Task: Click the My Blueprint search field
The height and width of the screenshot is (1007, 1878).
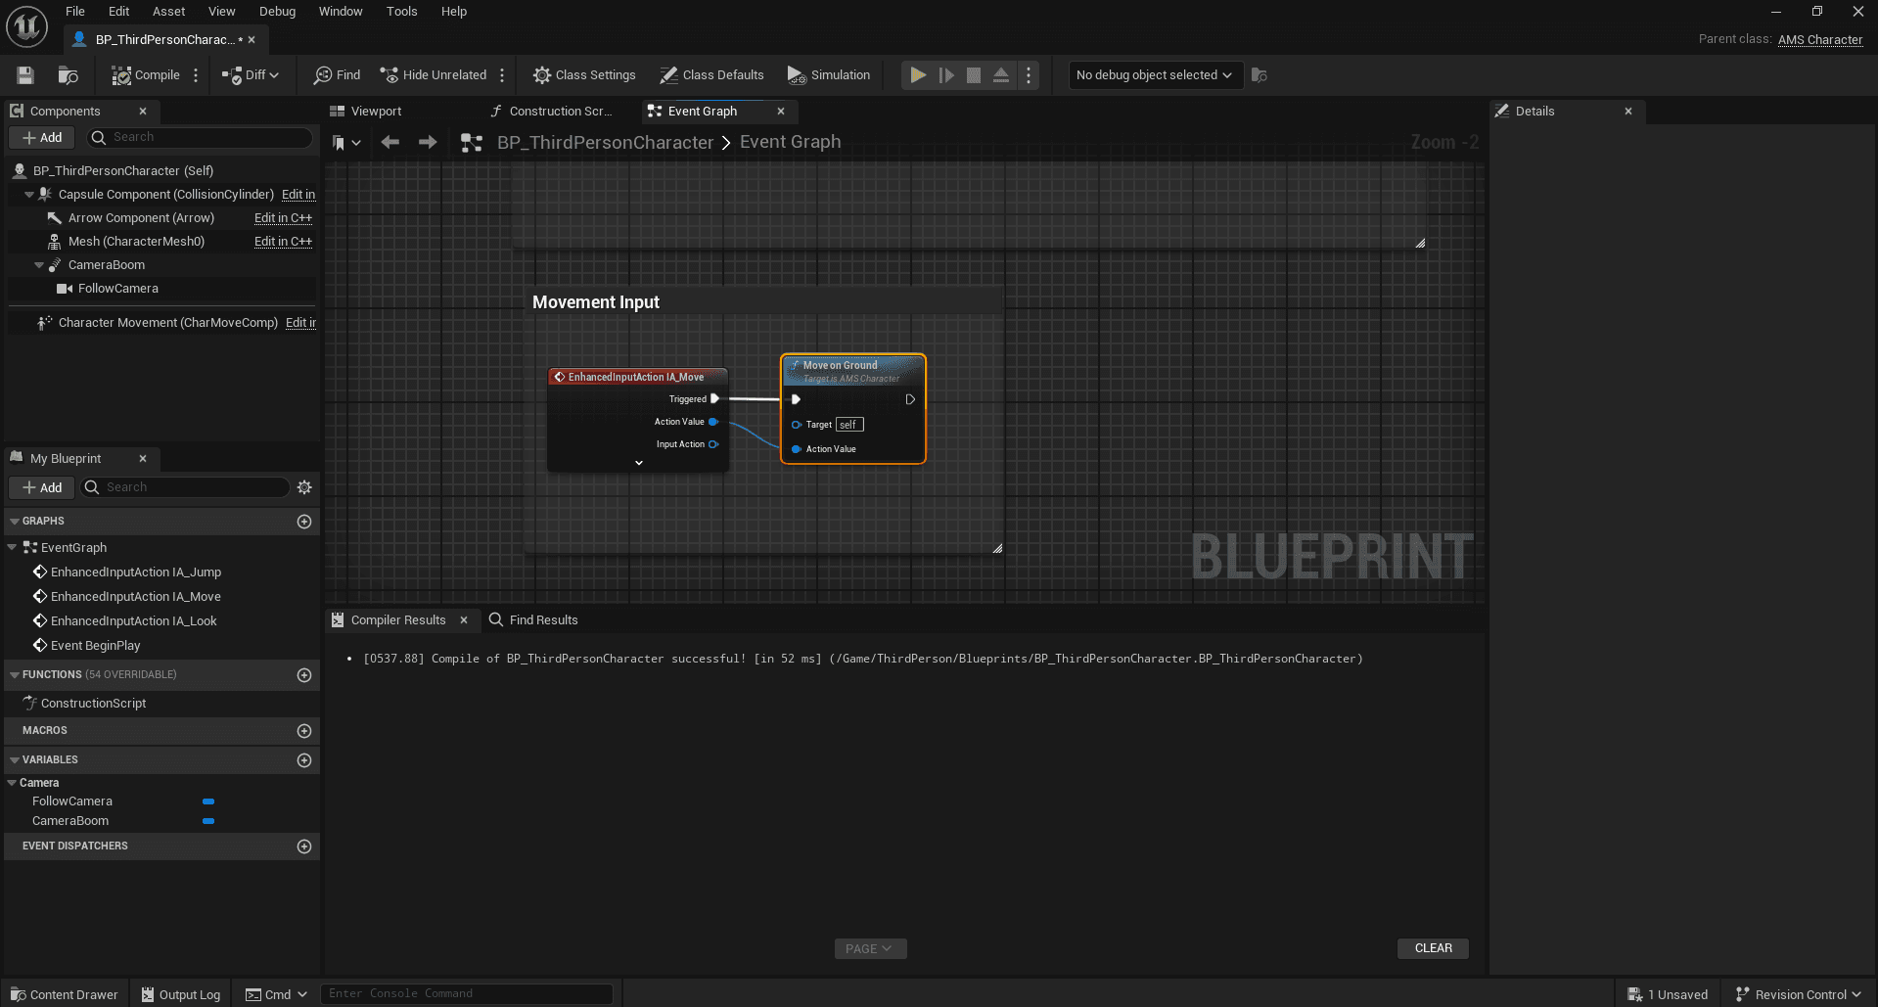Action: 185,487
